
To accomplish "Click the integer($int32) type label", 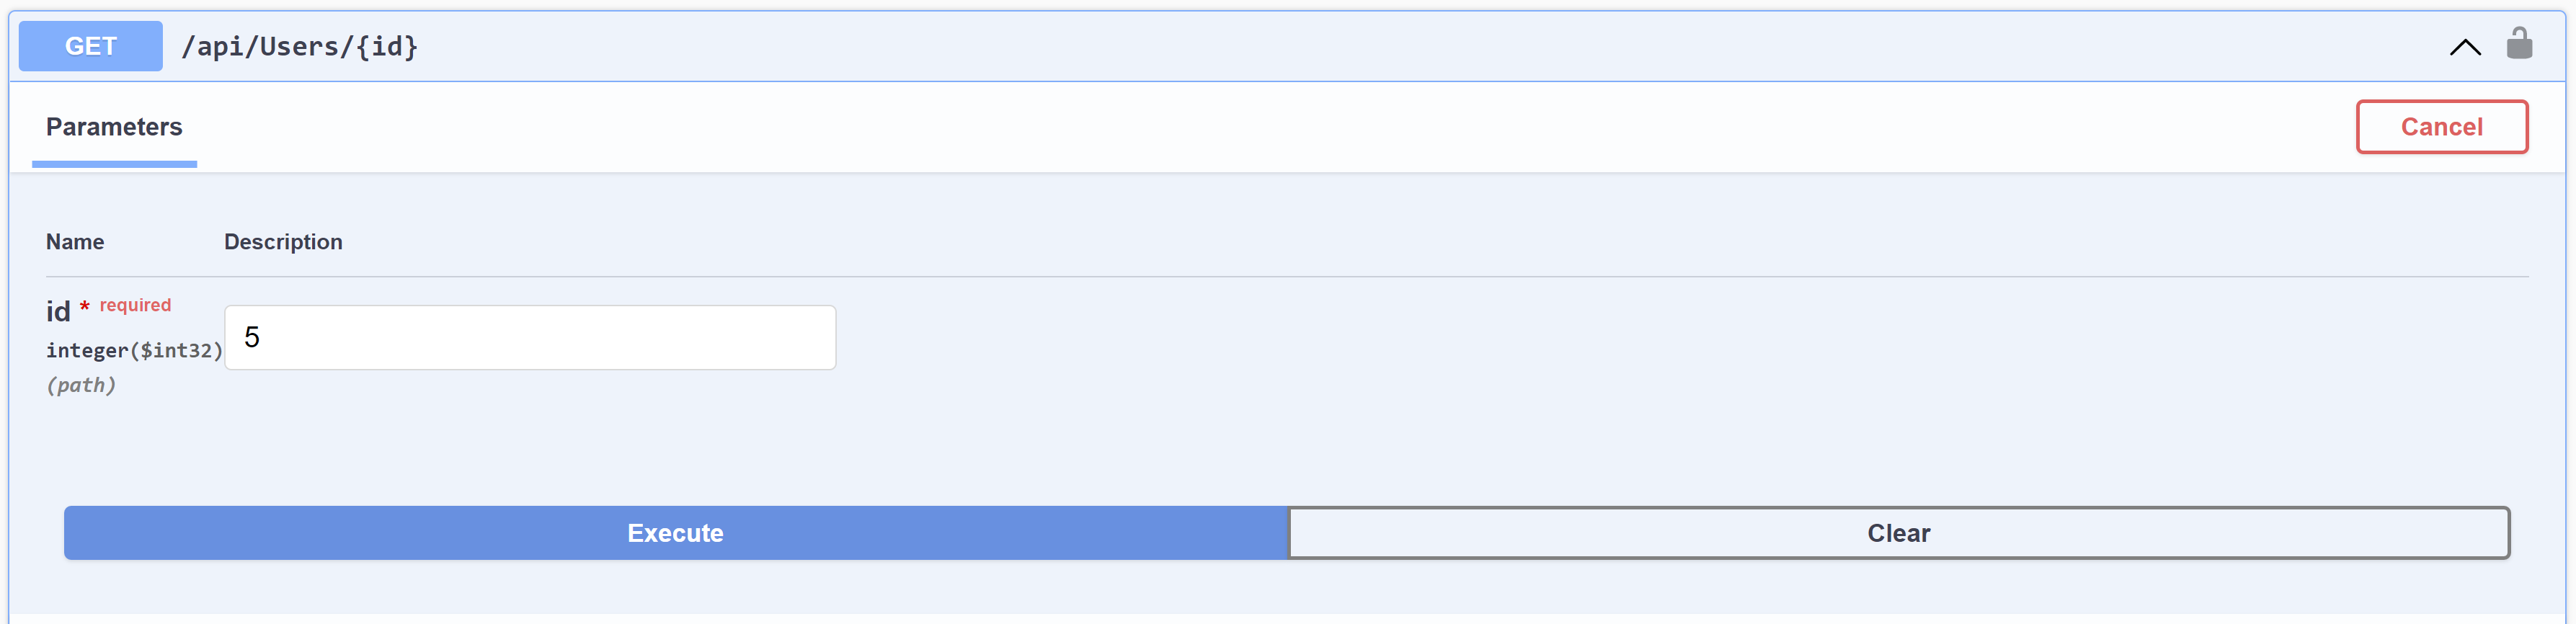I will [x=134, y=351].
